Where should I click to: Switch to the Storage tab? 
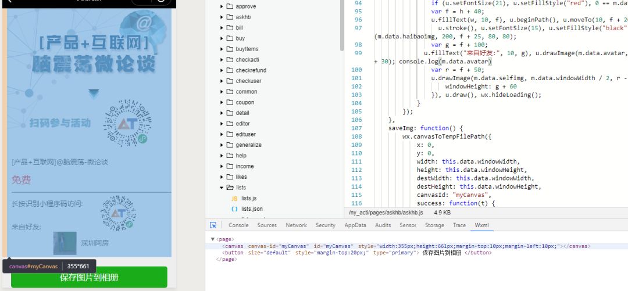tap(434, 225)
